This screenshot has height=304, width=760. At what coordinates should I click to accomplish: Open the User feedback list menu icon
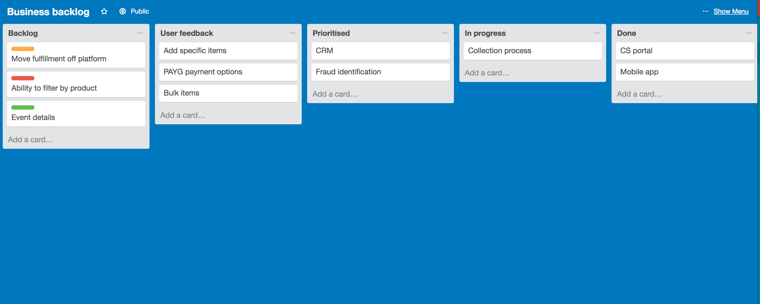(292, 33)
